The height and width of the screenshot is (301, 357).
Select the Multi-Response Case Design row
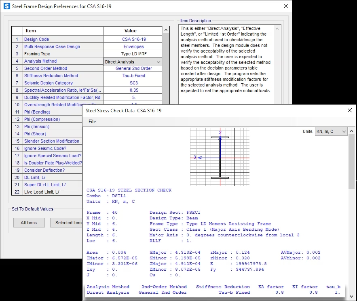(52, 47)
